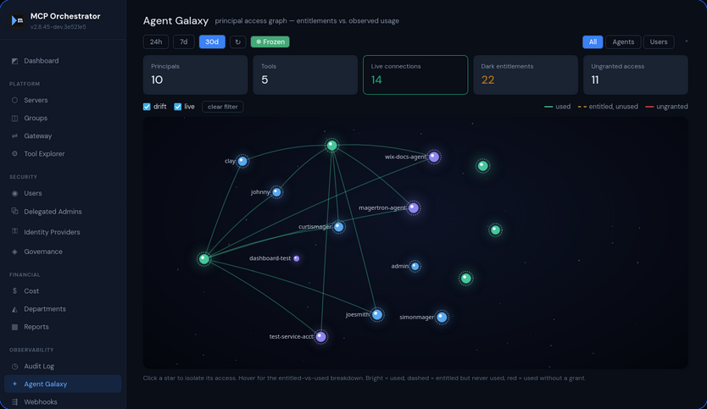Click the green tool node right of admin

click(x=466, y=279)
